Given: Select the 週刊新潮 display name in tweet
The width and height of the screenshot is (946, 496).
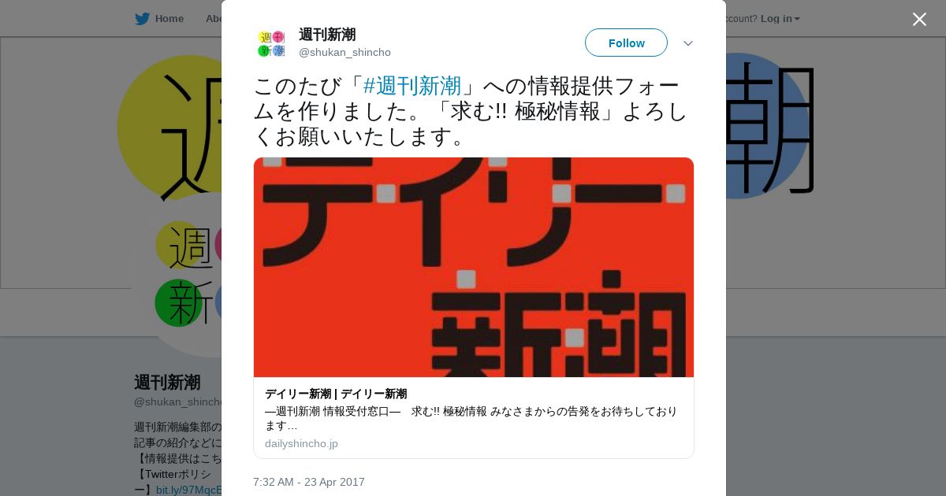Looking at the screenshot, I should point(327,35).
